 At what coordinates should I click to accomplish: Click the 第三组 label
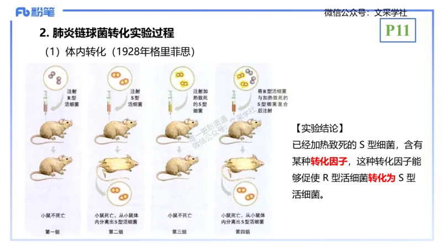(179, 232)
